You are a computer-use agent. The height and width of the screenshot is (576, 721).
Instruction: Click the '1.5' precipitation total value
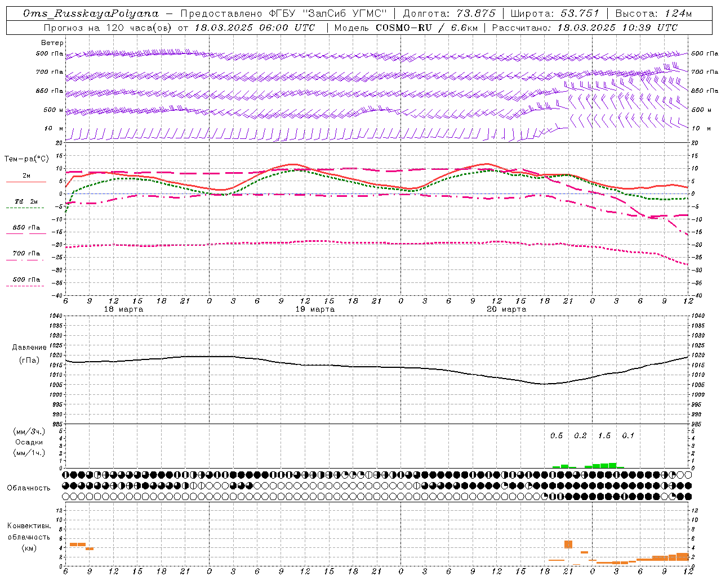pos(604,436)
